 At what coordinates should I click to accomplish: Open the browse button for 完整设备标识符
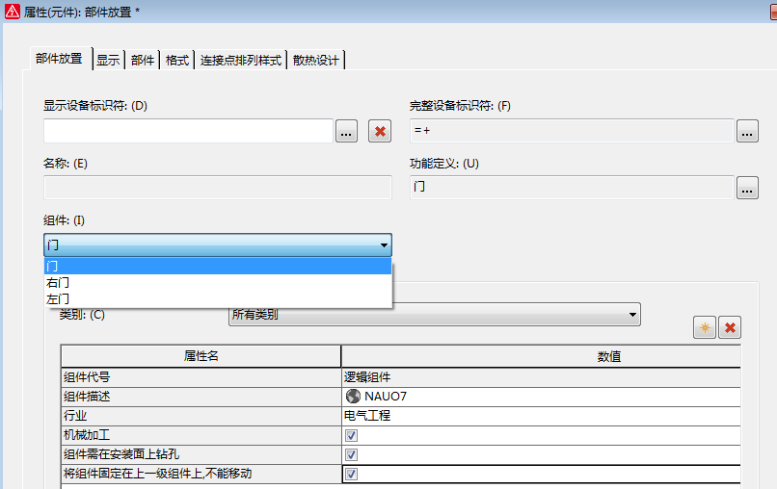[747, 131]
